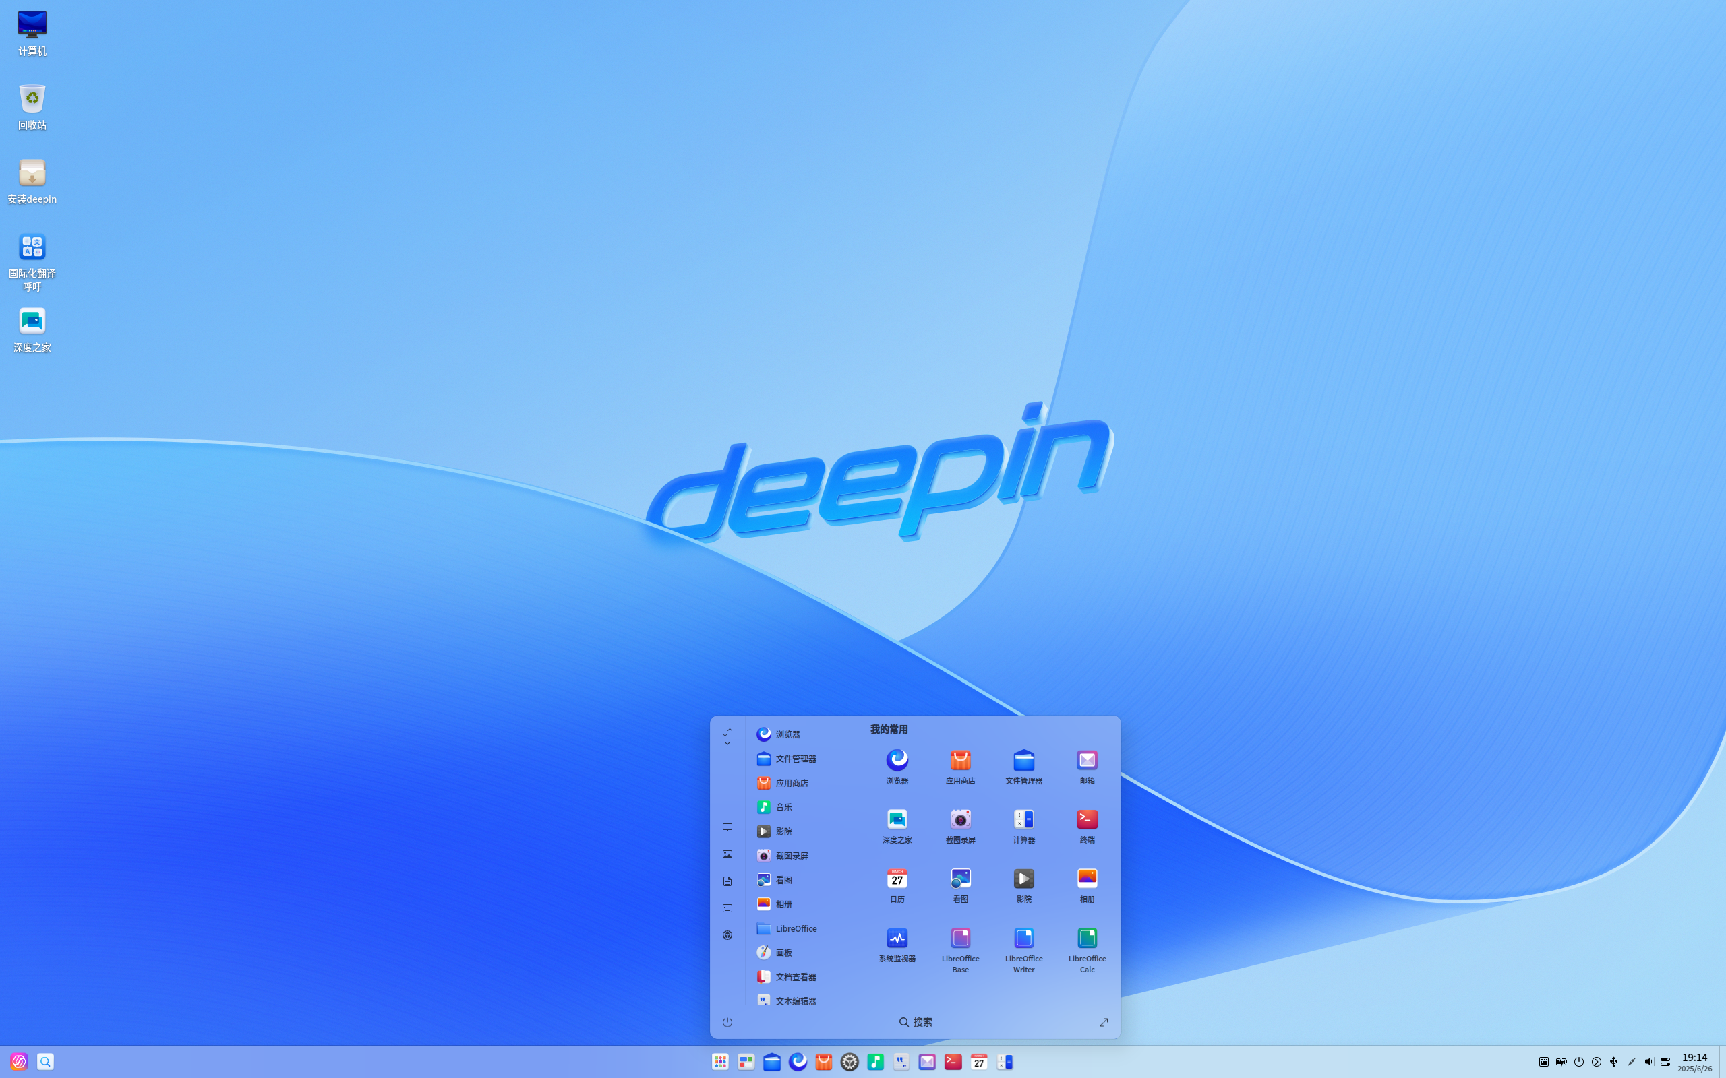Viewport: 1726px width, 1078px height.
Task: Open the calculator from the dock
Action: coord(1004,1062)
